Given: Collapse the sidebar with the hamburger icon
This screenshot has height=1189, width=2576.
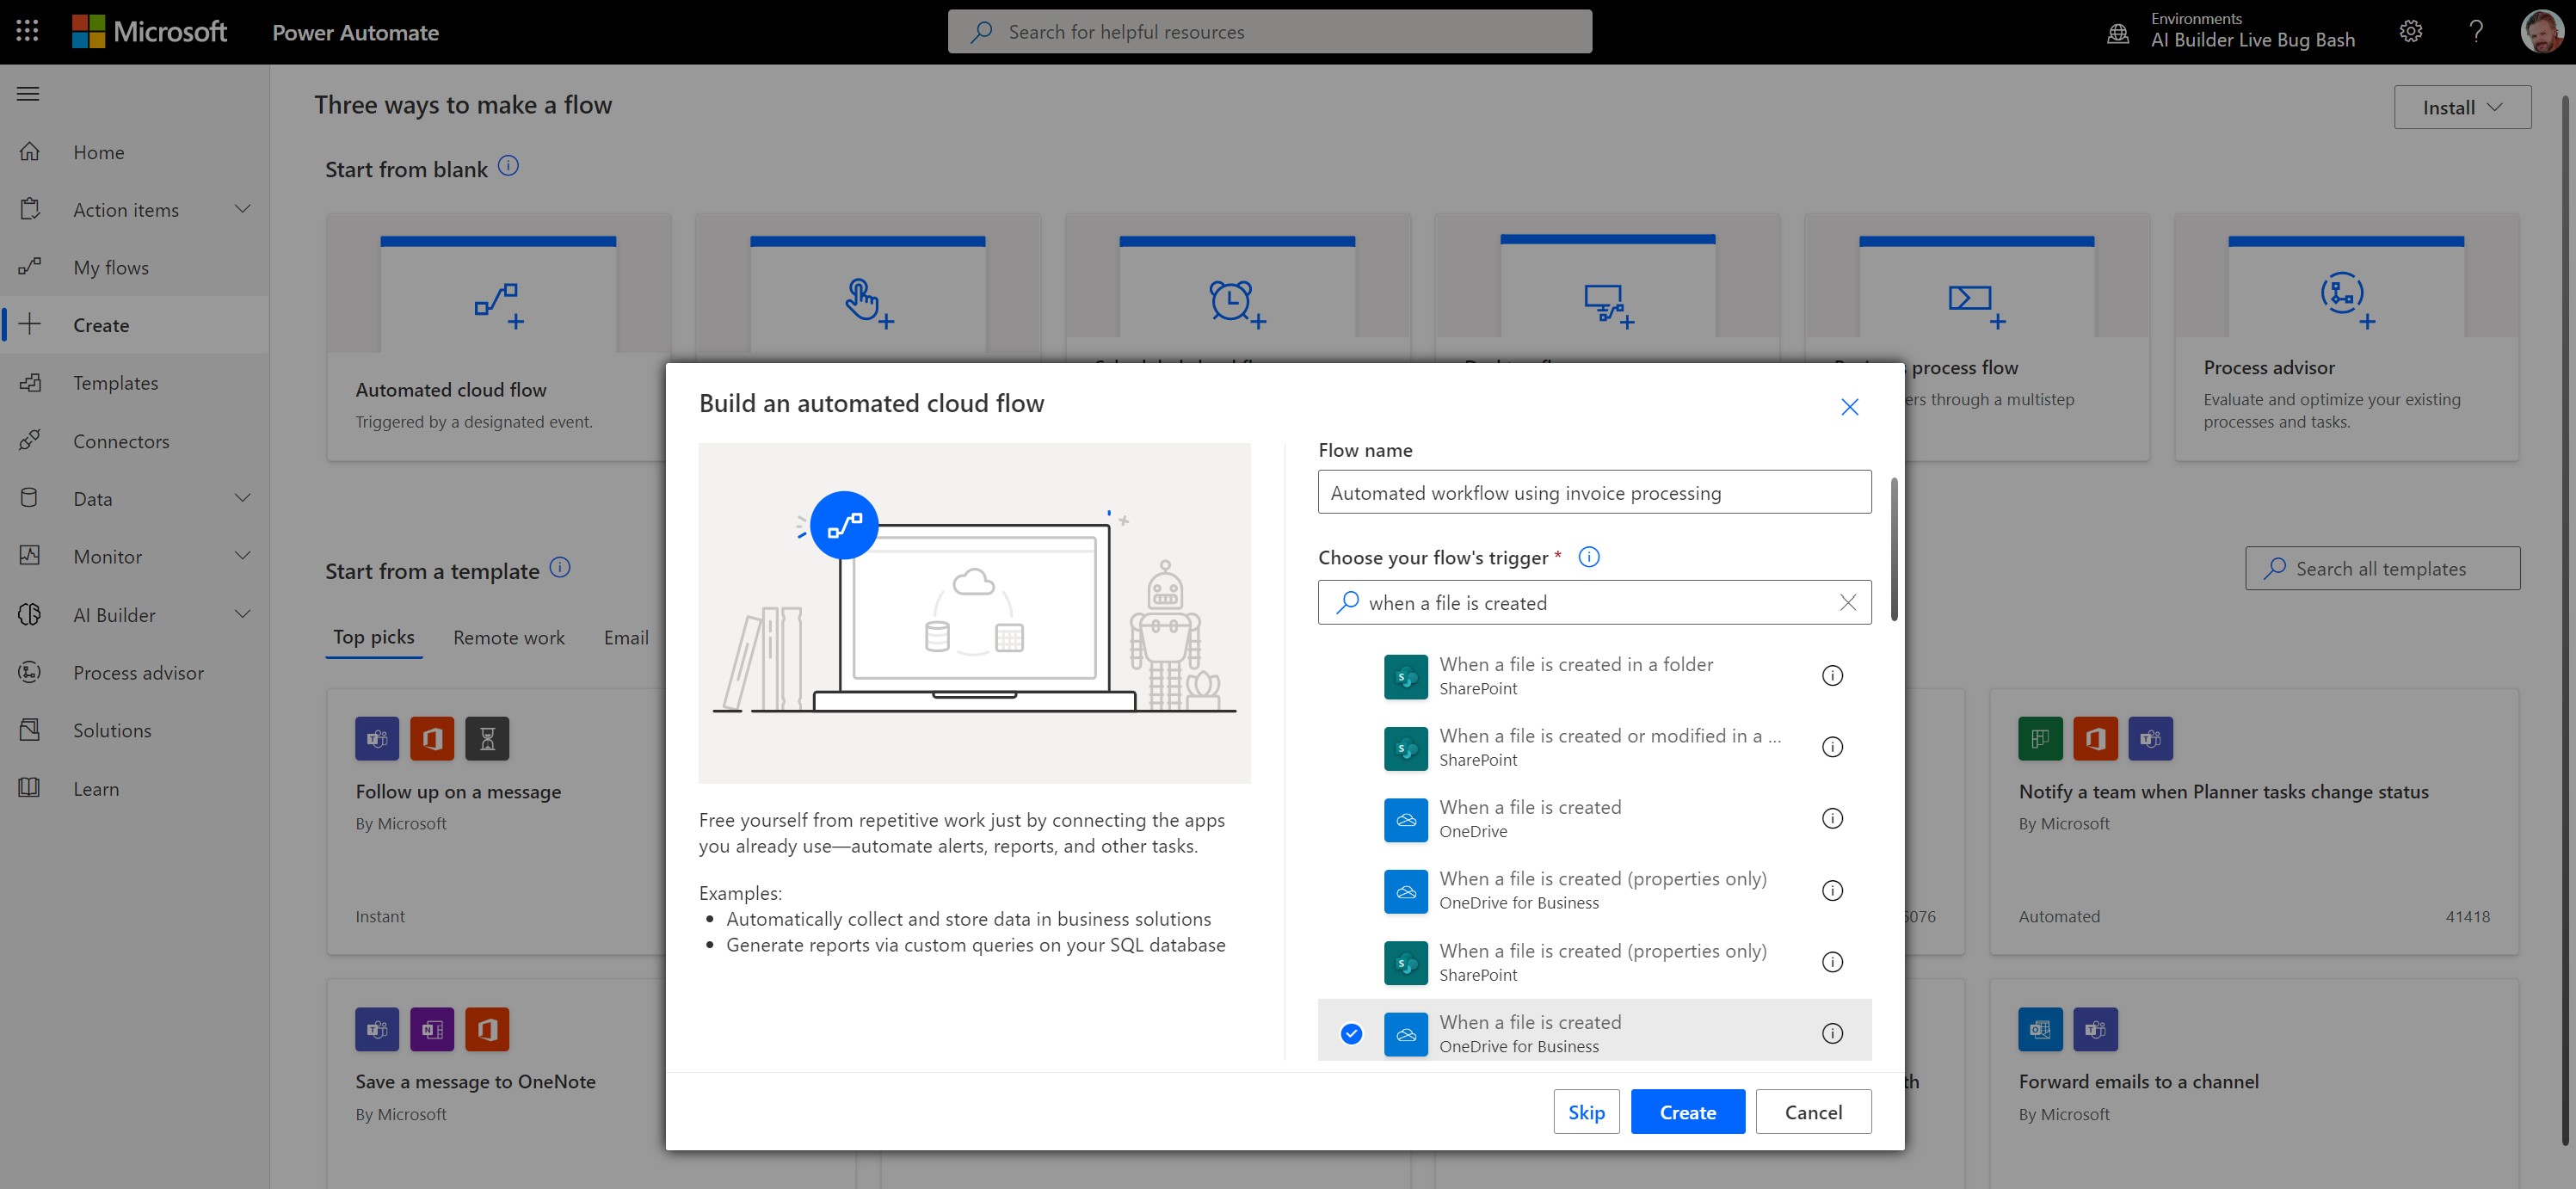Looking at the screenshot, I should coord(27,93).
